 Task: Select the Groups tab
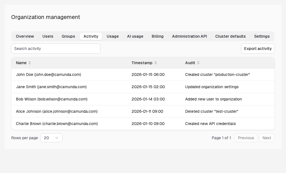[x=68, y=36]
